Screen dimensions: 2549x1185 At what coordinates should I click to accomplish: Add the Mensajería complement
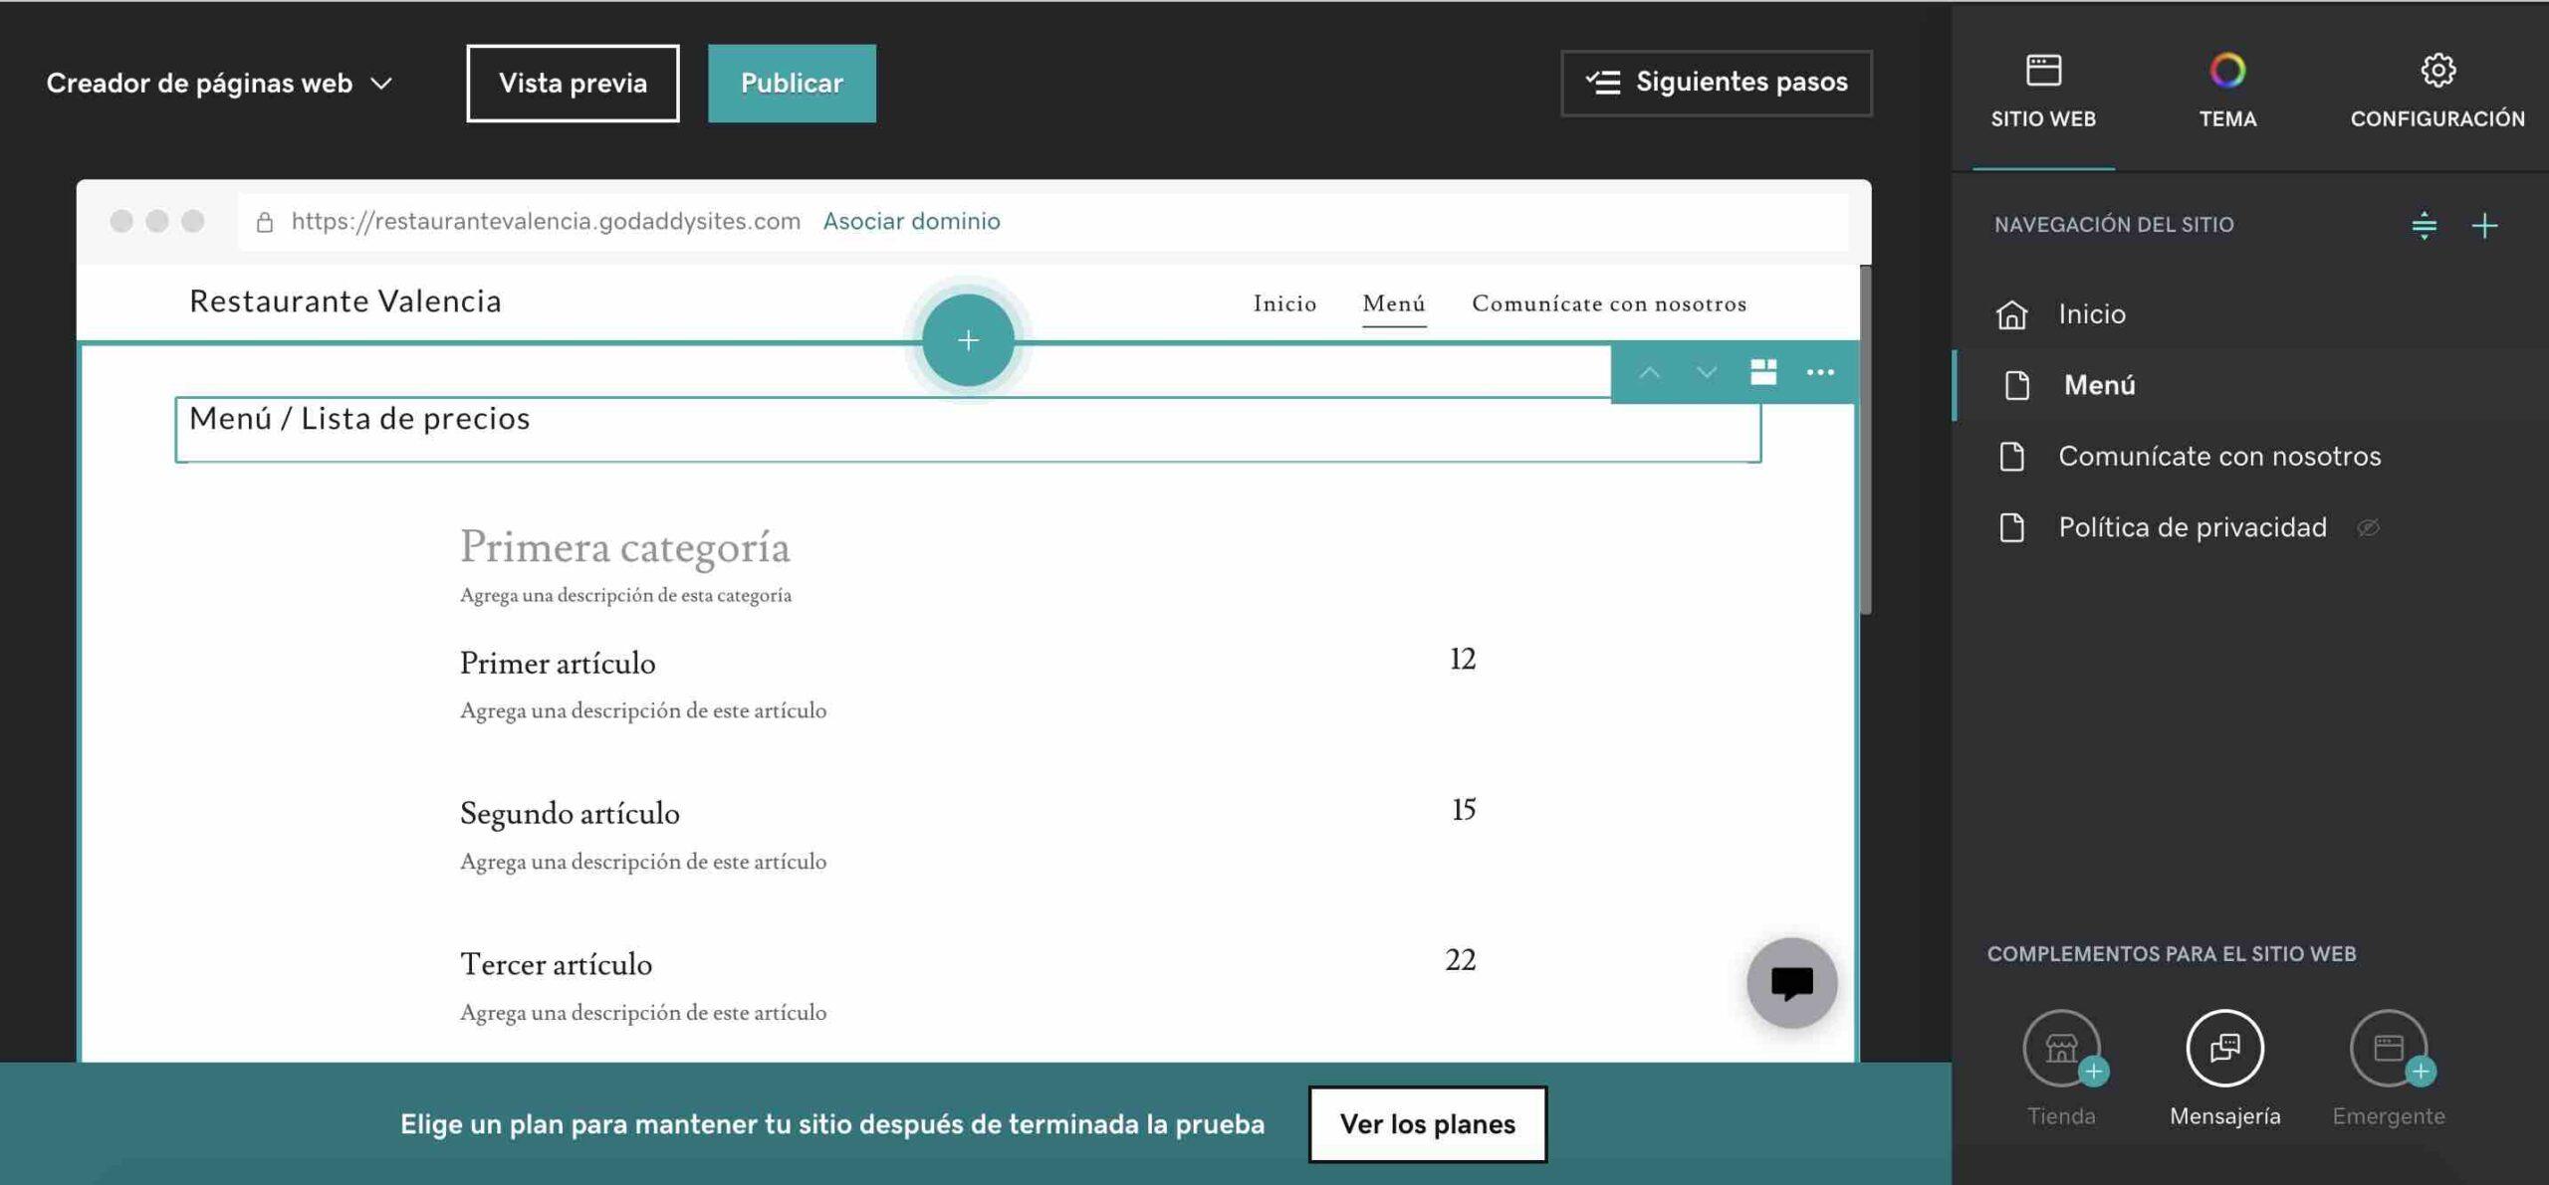coord(2224,1049)
